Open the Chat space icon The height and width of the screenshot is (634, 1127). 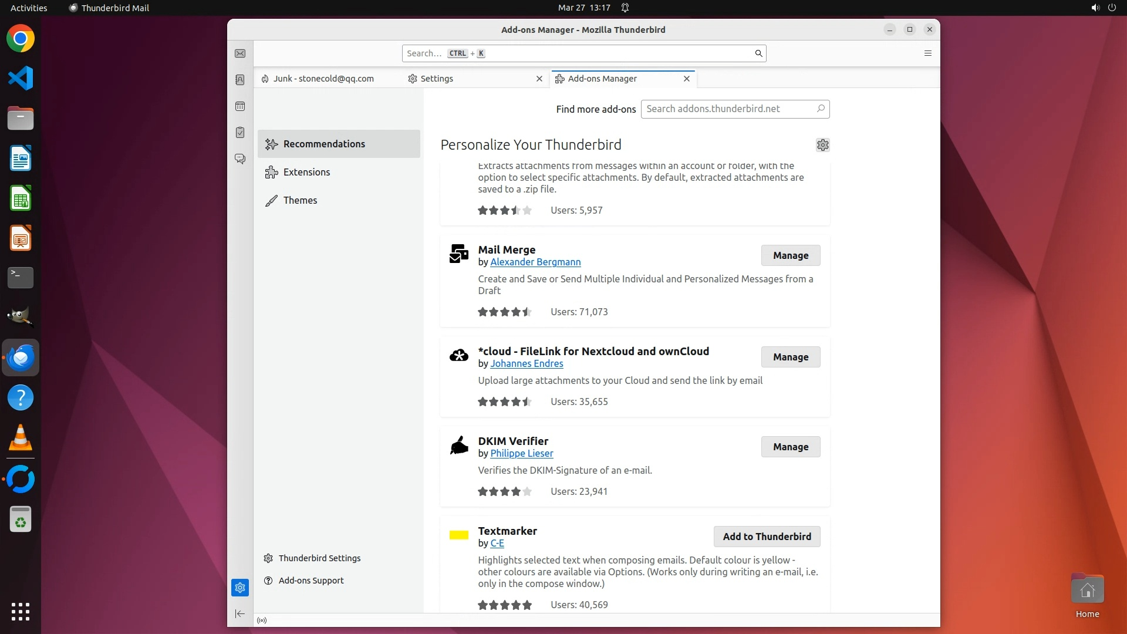[240, 159]
